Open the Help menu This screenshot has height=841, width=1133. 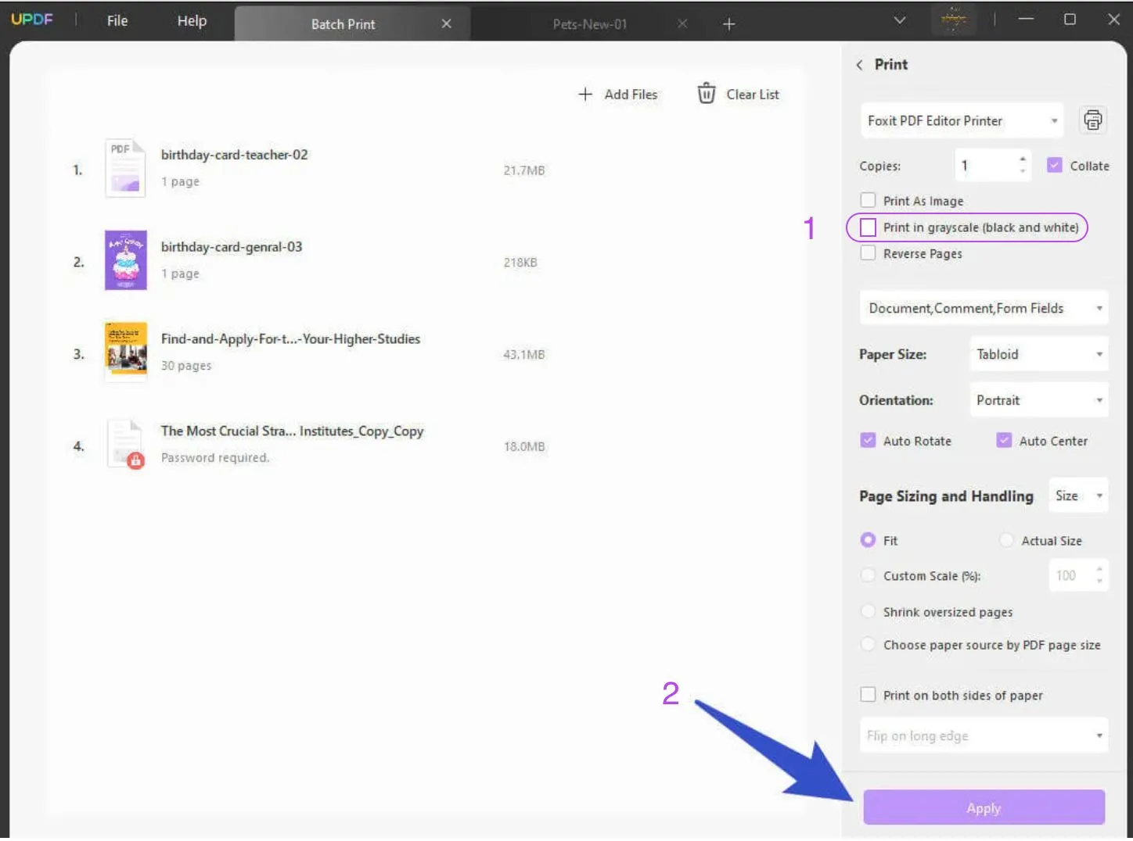(191, 21)
